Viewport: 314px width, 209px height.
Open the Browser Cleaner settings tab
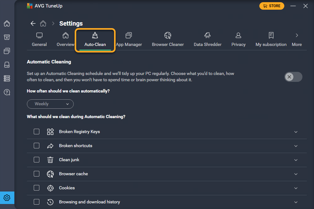(x=168, y=39)
